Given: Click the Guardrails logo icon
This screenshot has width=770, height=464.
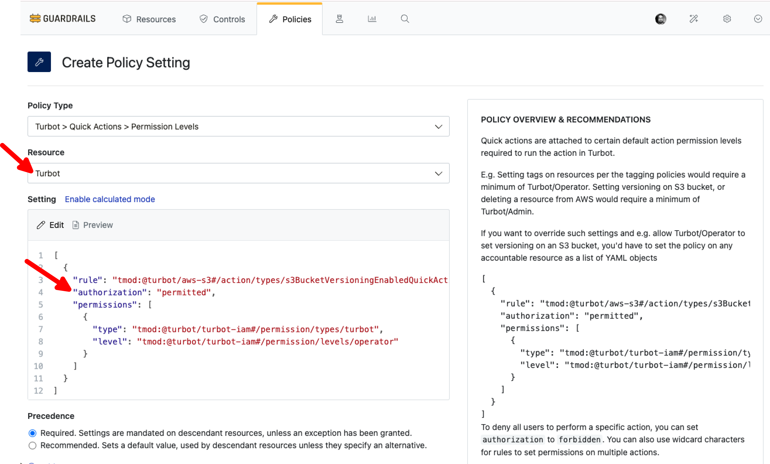Looking at the screenshot, I should [35, 19].
